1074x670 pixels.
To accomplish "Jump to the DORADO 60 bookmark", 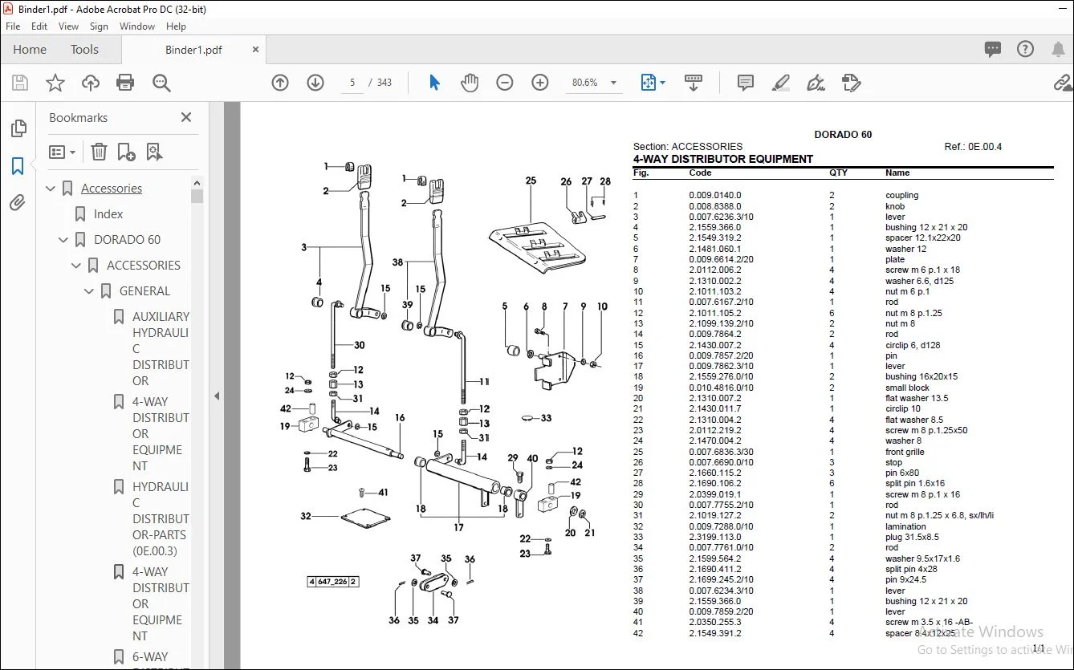I will pos(127,240).
